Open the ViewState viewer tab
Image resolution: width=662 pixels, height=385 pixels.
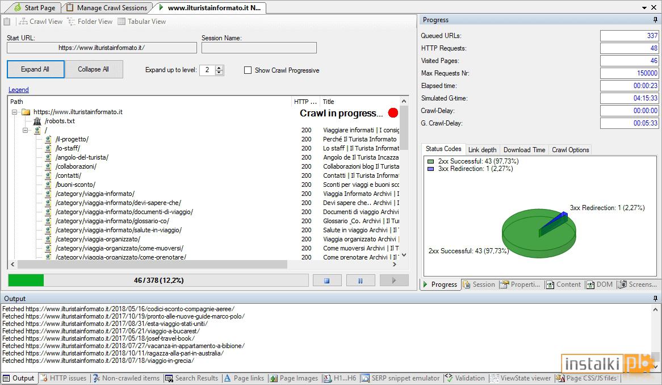point(521,378)
